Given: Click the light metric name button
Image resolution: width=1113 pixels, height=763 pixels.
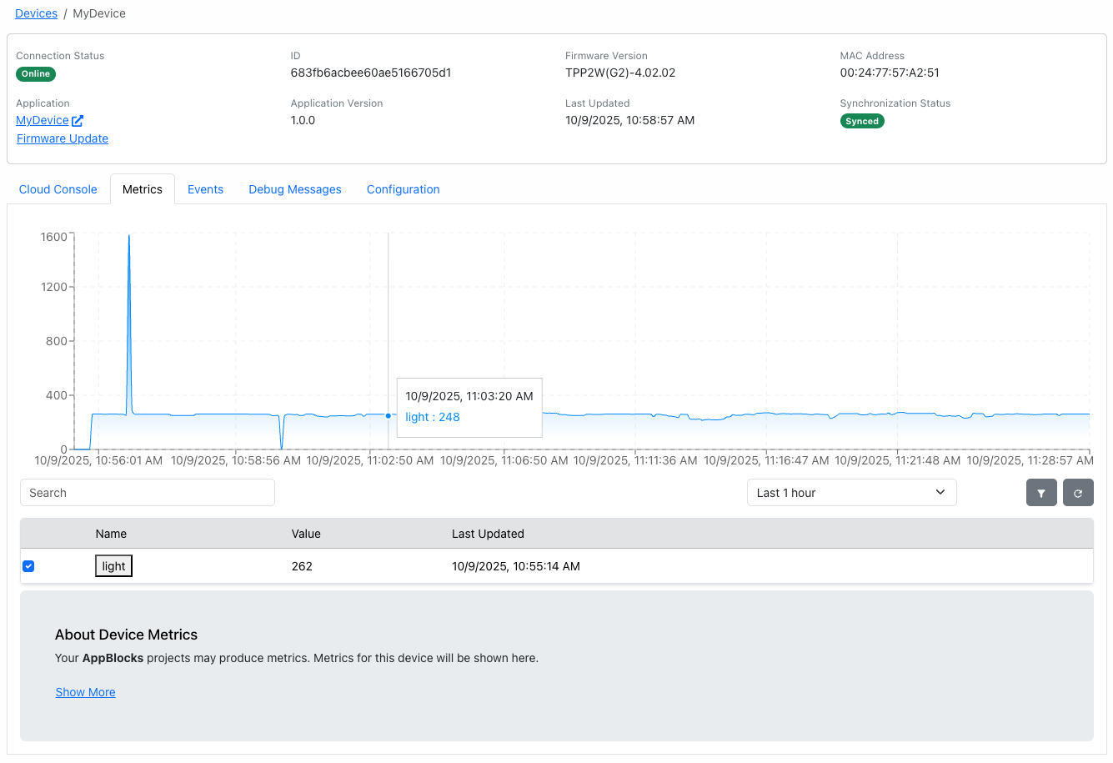Looking at the screenshot, I should click(113, 566).
